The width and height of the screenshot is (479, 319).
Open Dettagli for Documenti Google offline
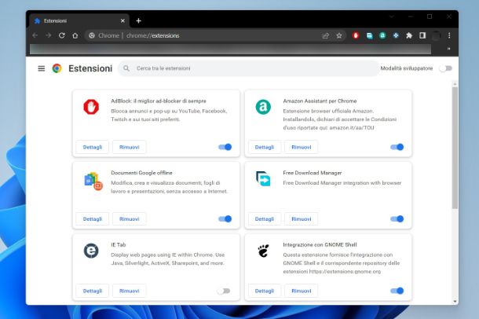(x=93, y=218)
